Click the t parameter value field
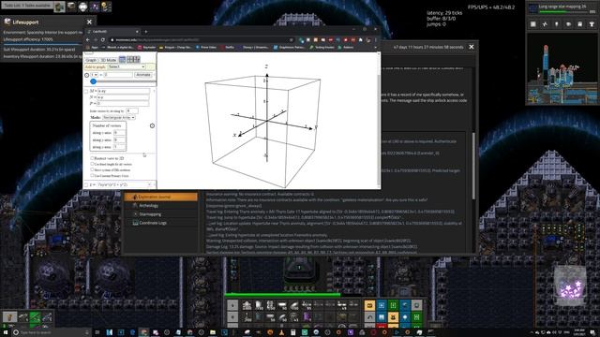600x337 pixels. [118, 75]
